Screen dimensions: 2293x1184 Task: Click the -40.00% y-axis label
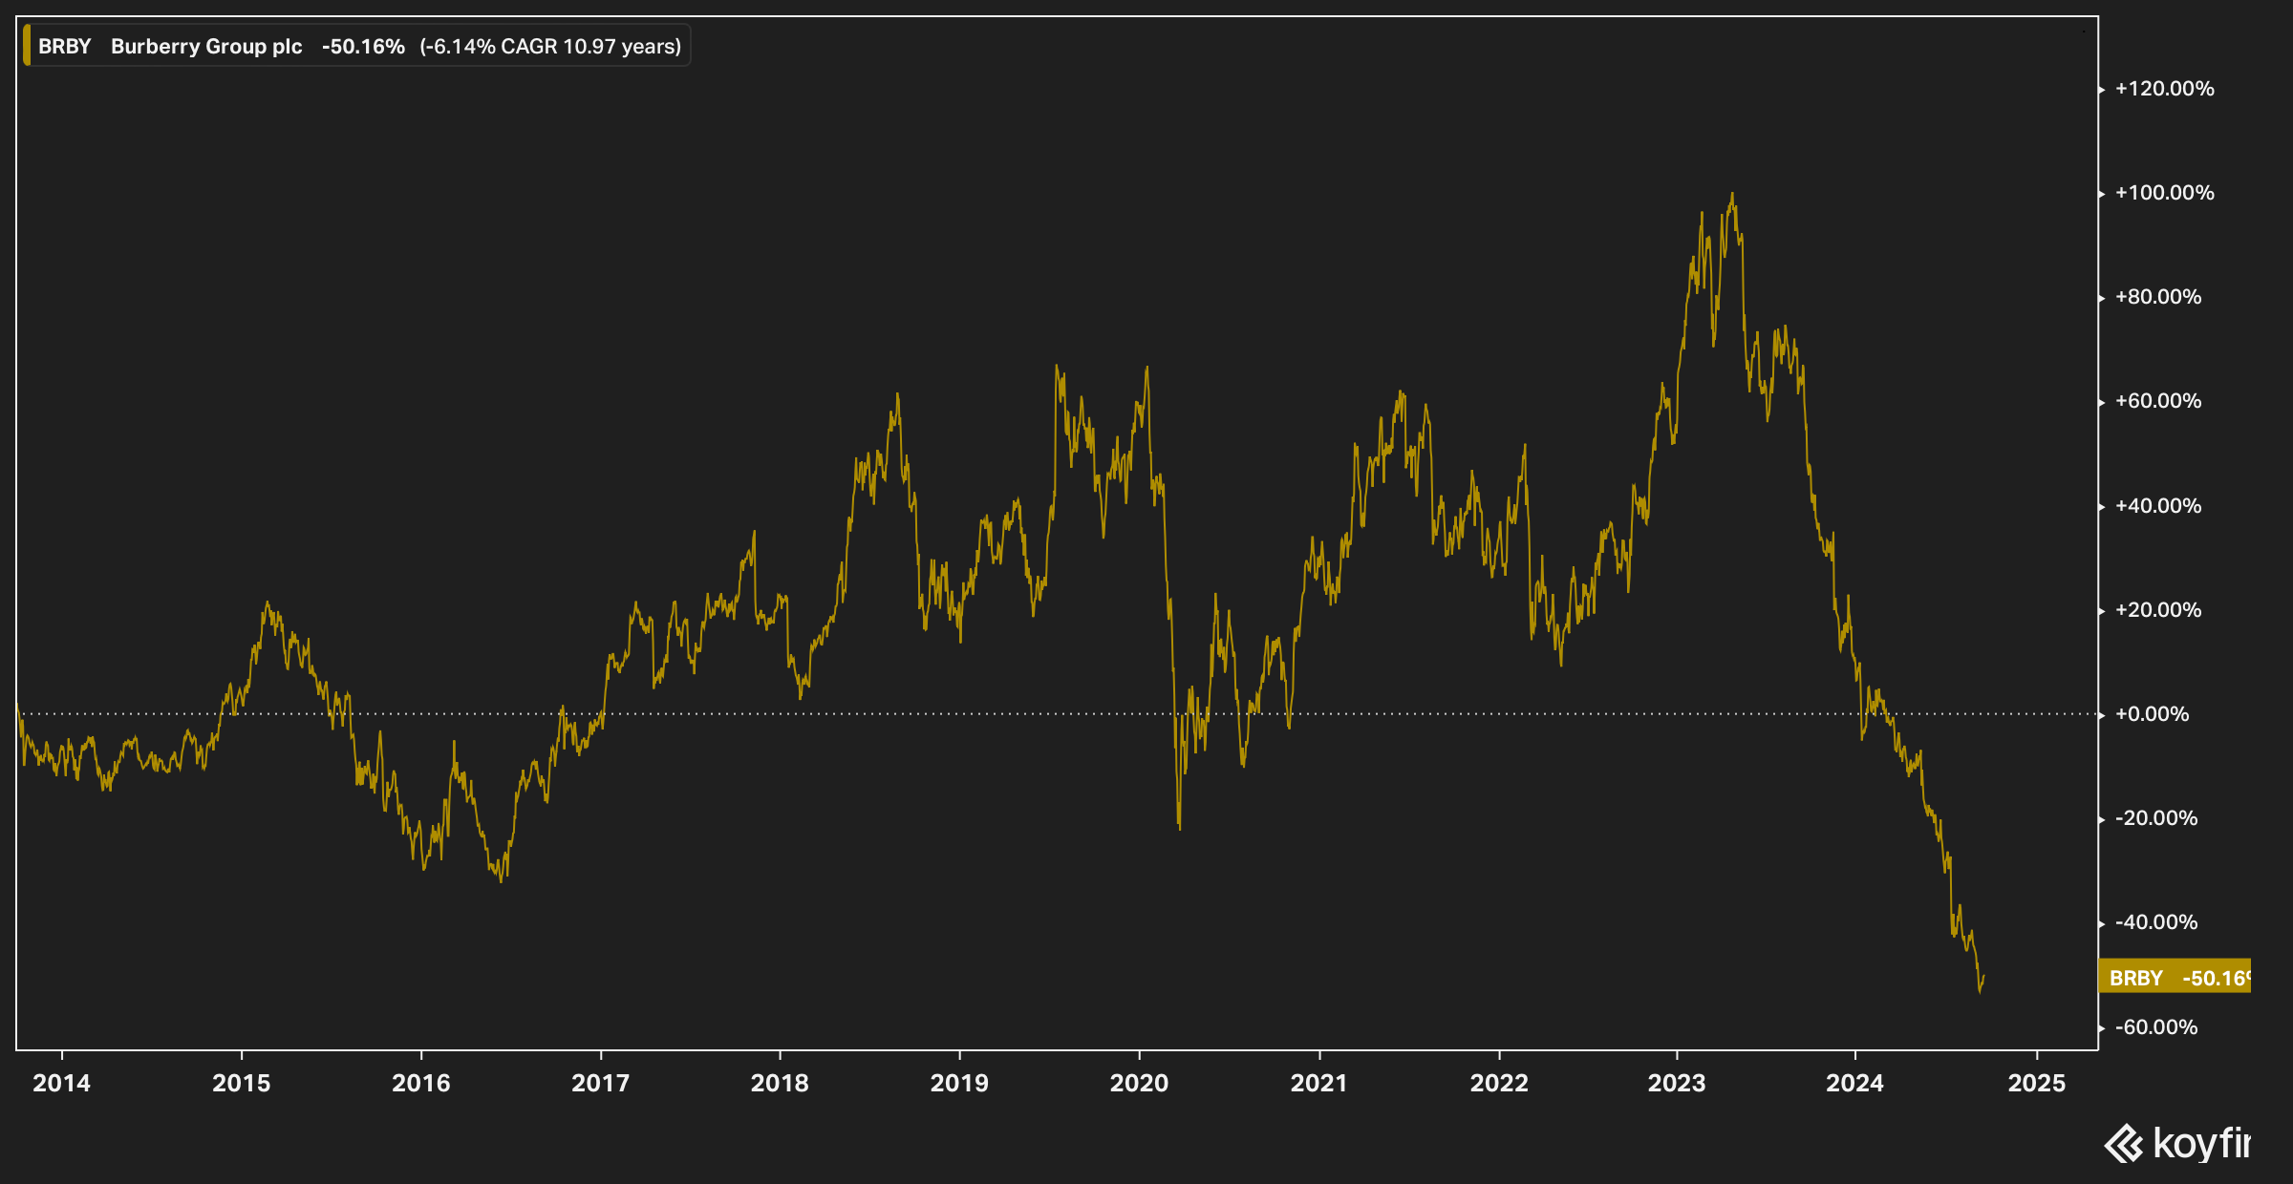(2156, 922)
